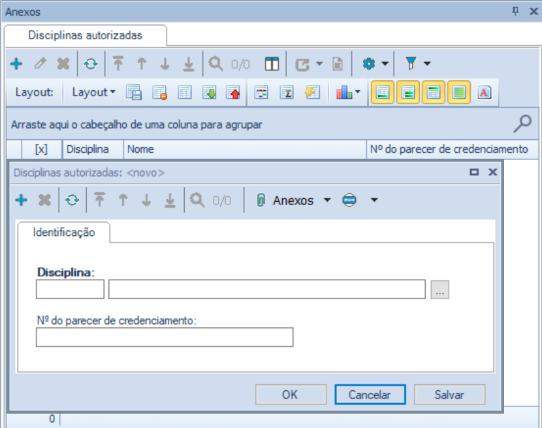Click Nº do parecer de credenciamento field

165,337
